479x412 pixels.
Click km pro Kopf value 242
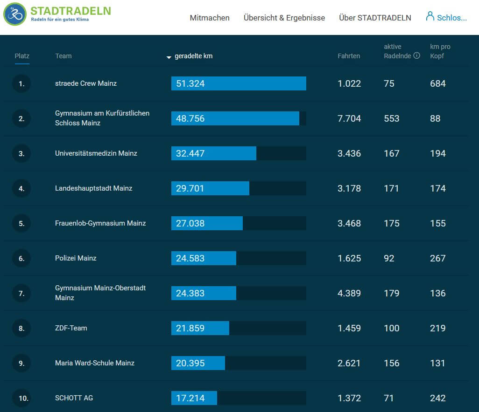click(438, 398)
